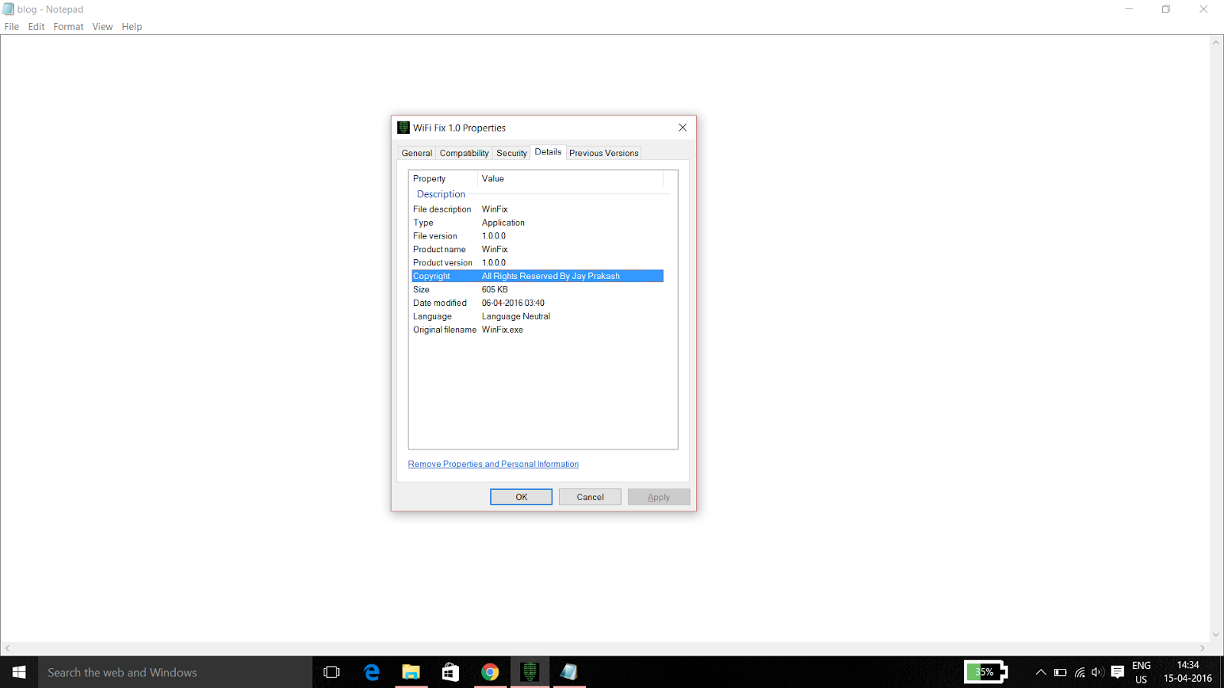
Task: Select the Product name row
Action: (537, 249)
